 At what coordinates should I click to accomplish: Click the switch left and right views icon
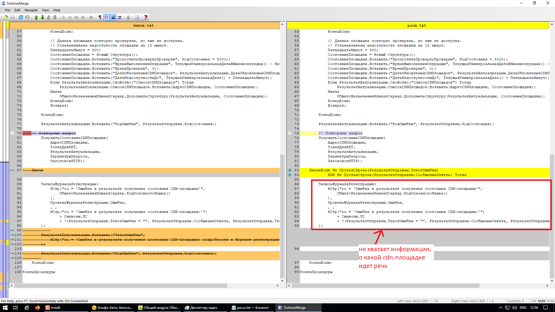click(120, 17)
